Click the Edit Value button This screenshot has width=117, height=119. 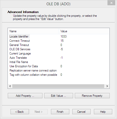pyautogui.click(x=59, y=96)
